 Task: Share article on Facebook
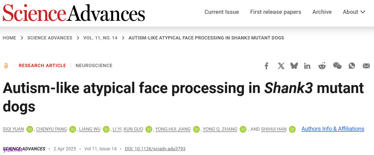point(266,66)
